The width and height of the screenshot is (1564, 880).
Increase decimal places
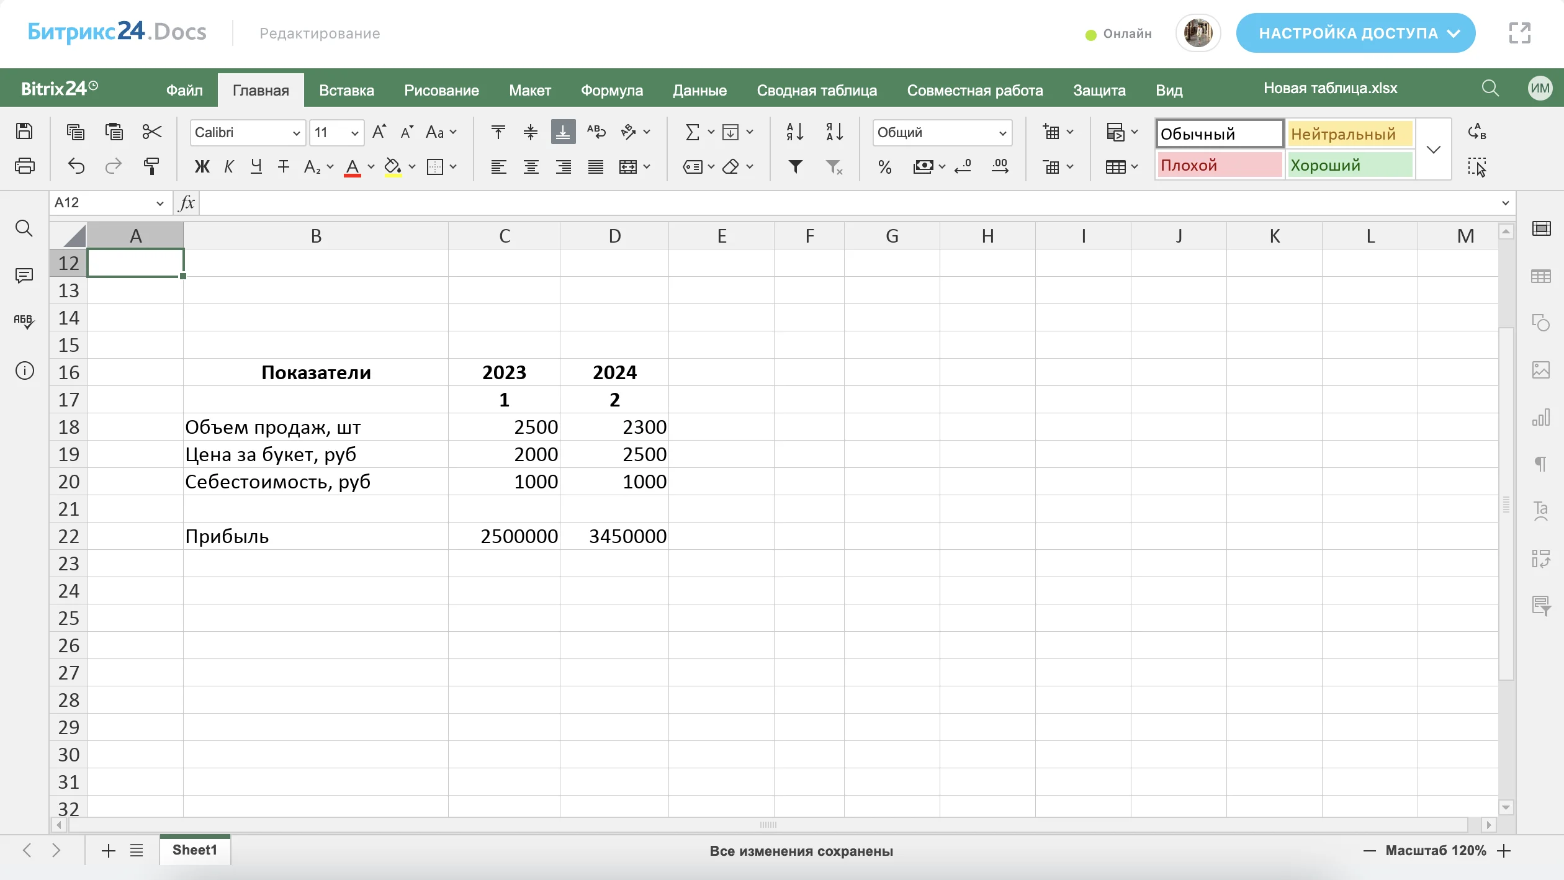click(1000, 166)
